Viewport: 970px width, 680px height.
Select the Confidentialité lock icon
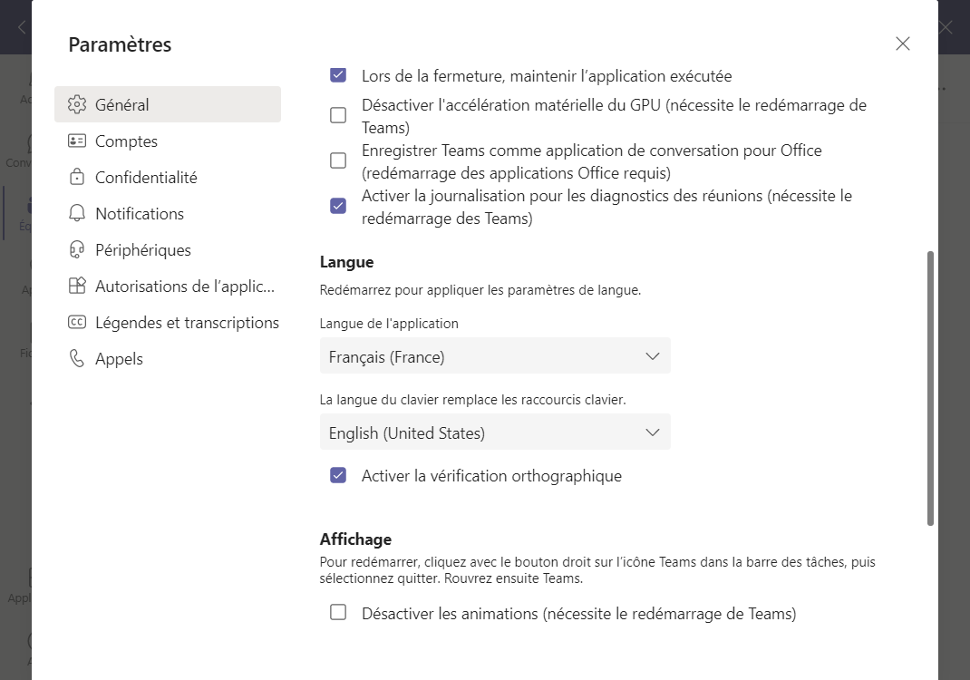click(77, 177)
